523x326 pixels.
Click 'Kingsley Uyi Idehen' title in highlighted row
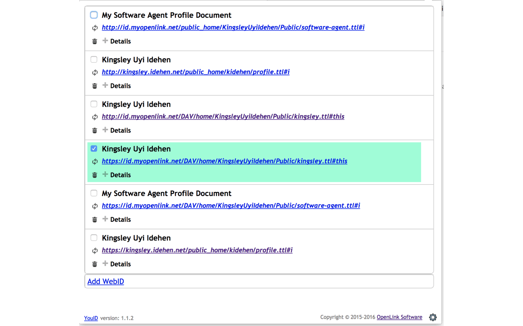136,149
